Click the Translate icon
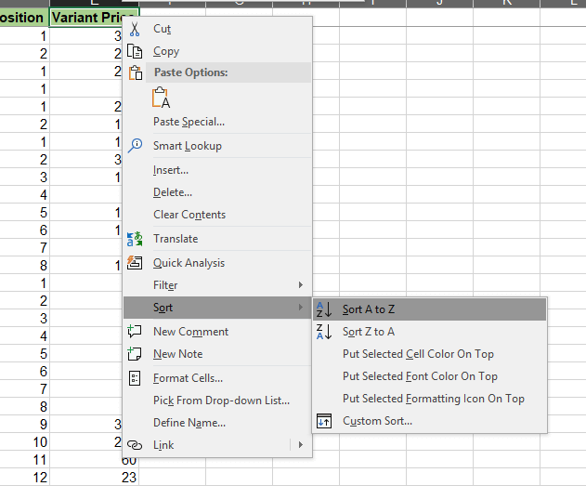The width and height of the screenshot is (586, 486). [x=135, y=239]
